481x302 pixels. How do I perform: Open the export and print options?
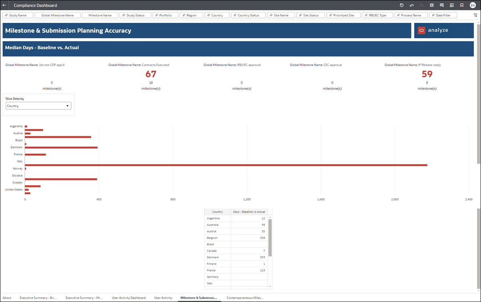(x=431, y=5)
